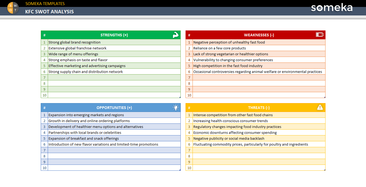Click empty row 10 in Strengths table

tap(114, 95)
